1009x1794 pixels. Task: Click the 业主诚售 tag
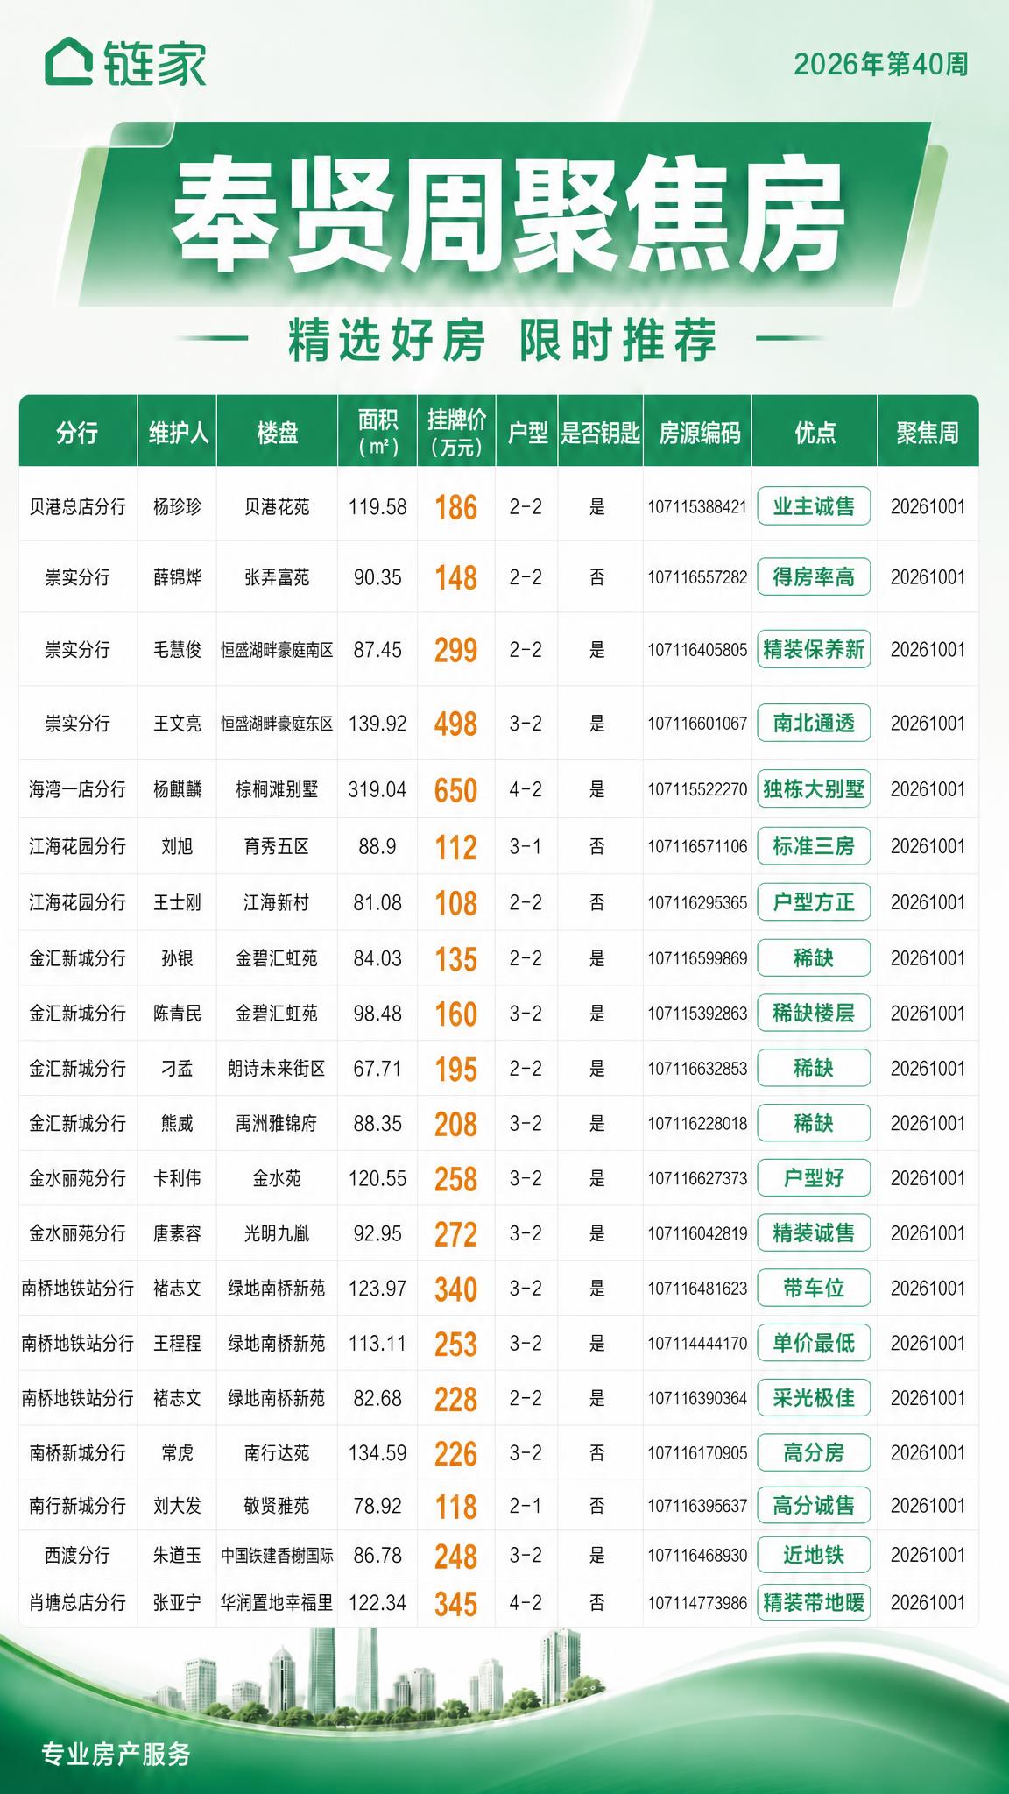tap(814, 506)
